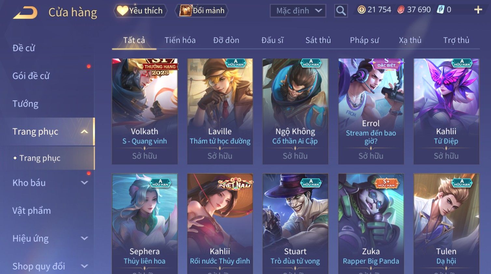The height and width of the screenshot is (274, 491).
Task: Open Yêu thích favorites heart button
Action: point(140,11)
